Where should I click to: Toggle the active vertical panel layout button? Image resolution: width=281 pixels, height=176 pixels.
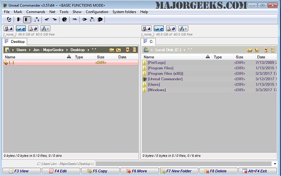coord(27,20)
